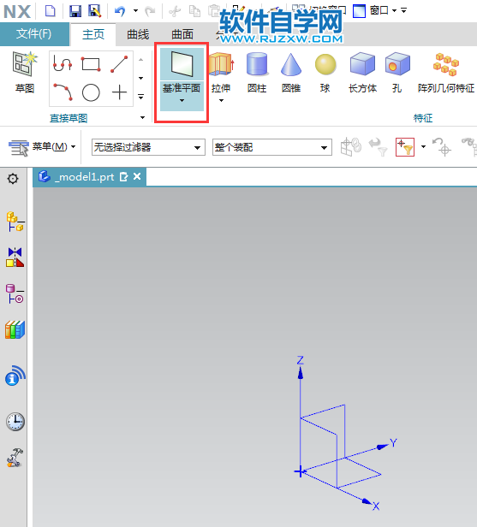Click the Extrude (拉伸) feature icon
This screenshot has height=527, width=477.
pos(221,64)
